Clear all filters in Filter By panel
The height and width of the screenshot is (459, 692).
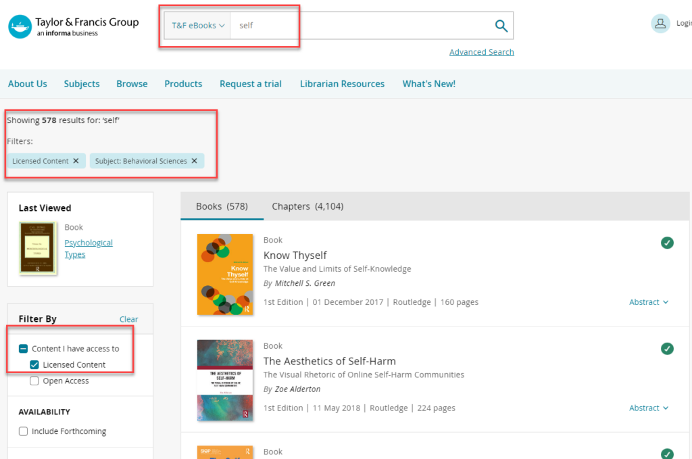129,319
